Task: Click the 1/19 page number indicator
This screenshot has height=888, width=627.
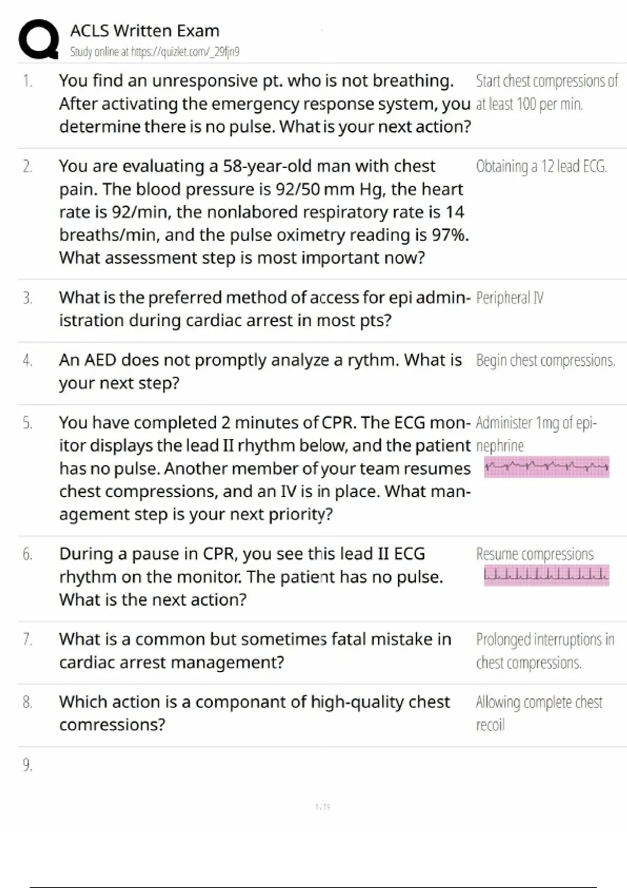Action: click(x=323, y=807)
